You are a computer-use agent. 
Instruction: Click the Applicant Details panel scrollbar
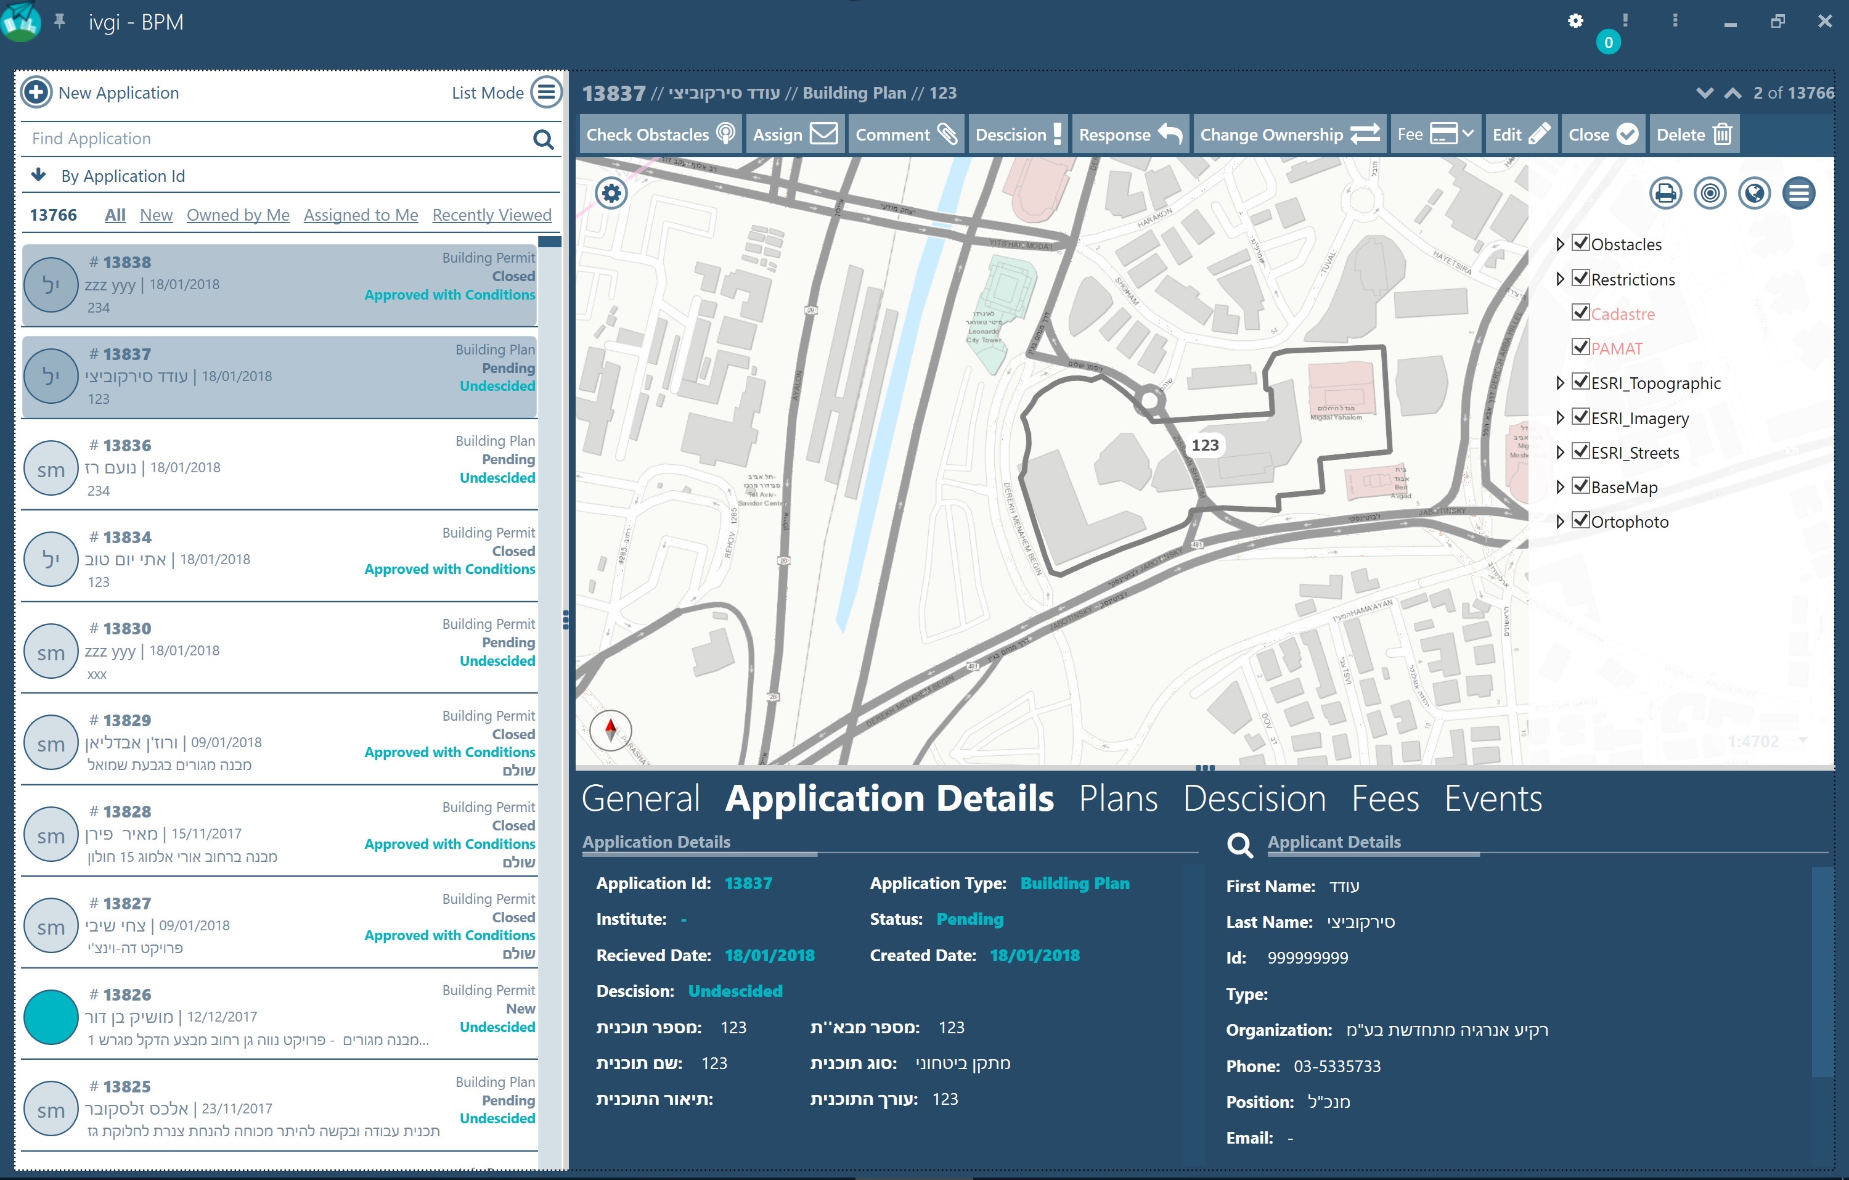[x=1823, y=972]
